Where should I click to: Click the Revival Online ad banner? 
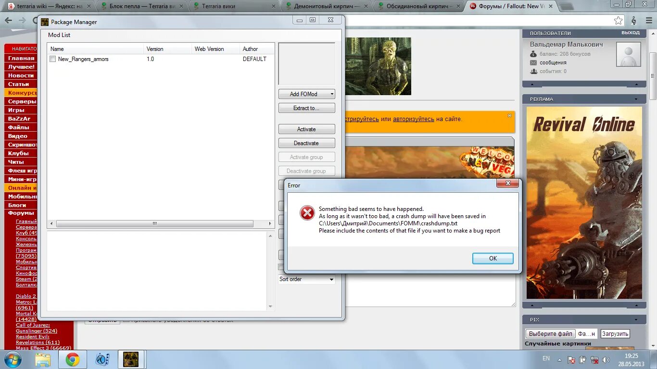pos(584,203)
